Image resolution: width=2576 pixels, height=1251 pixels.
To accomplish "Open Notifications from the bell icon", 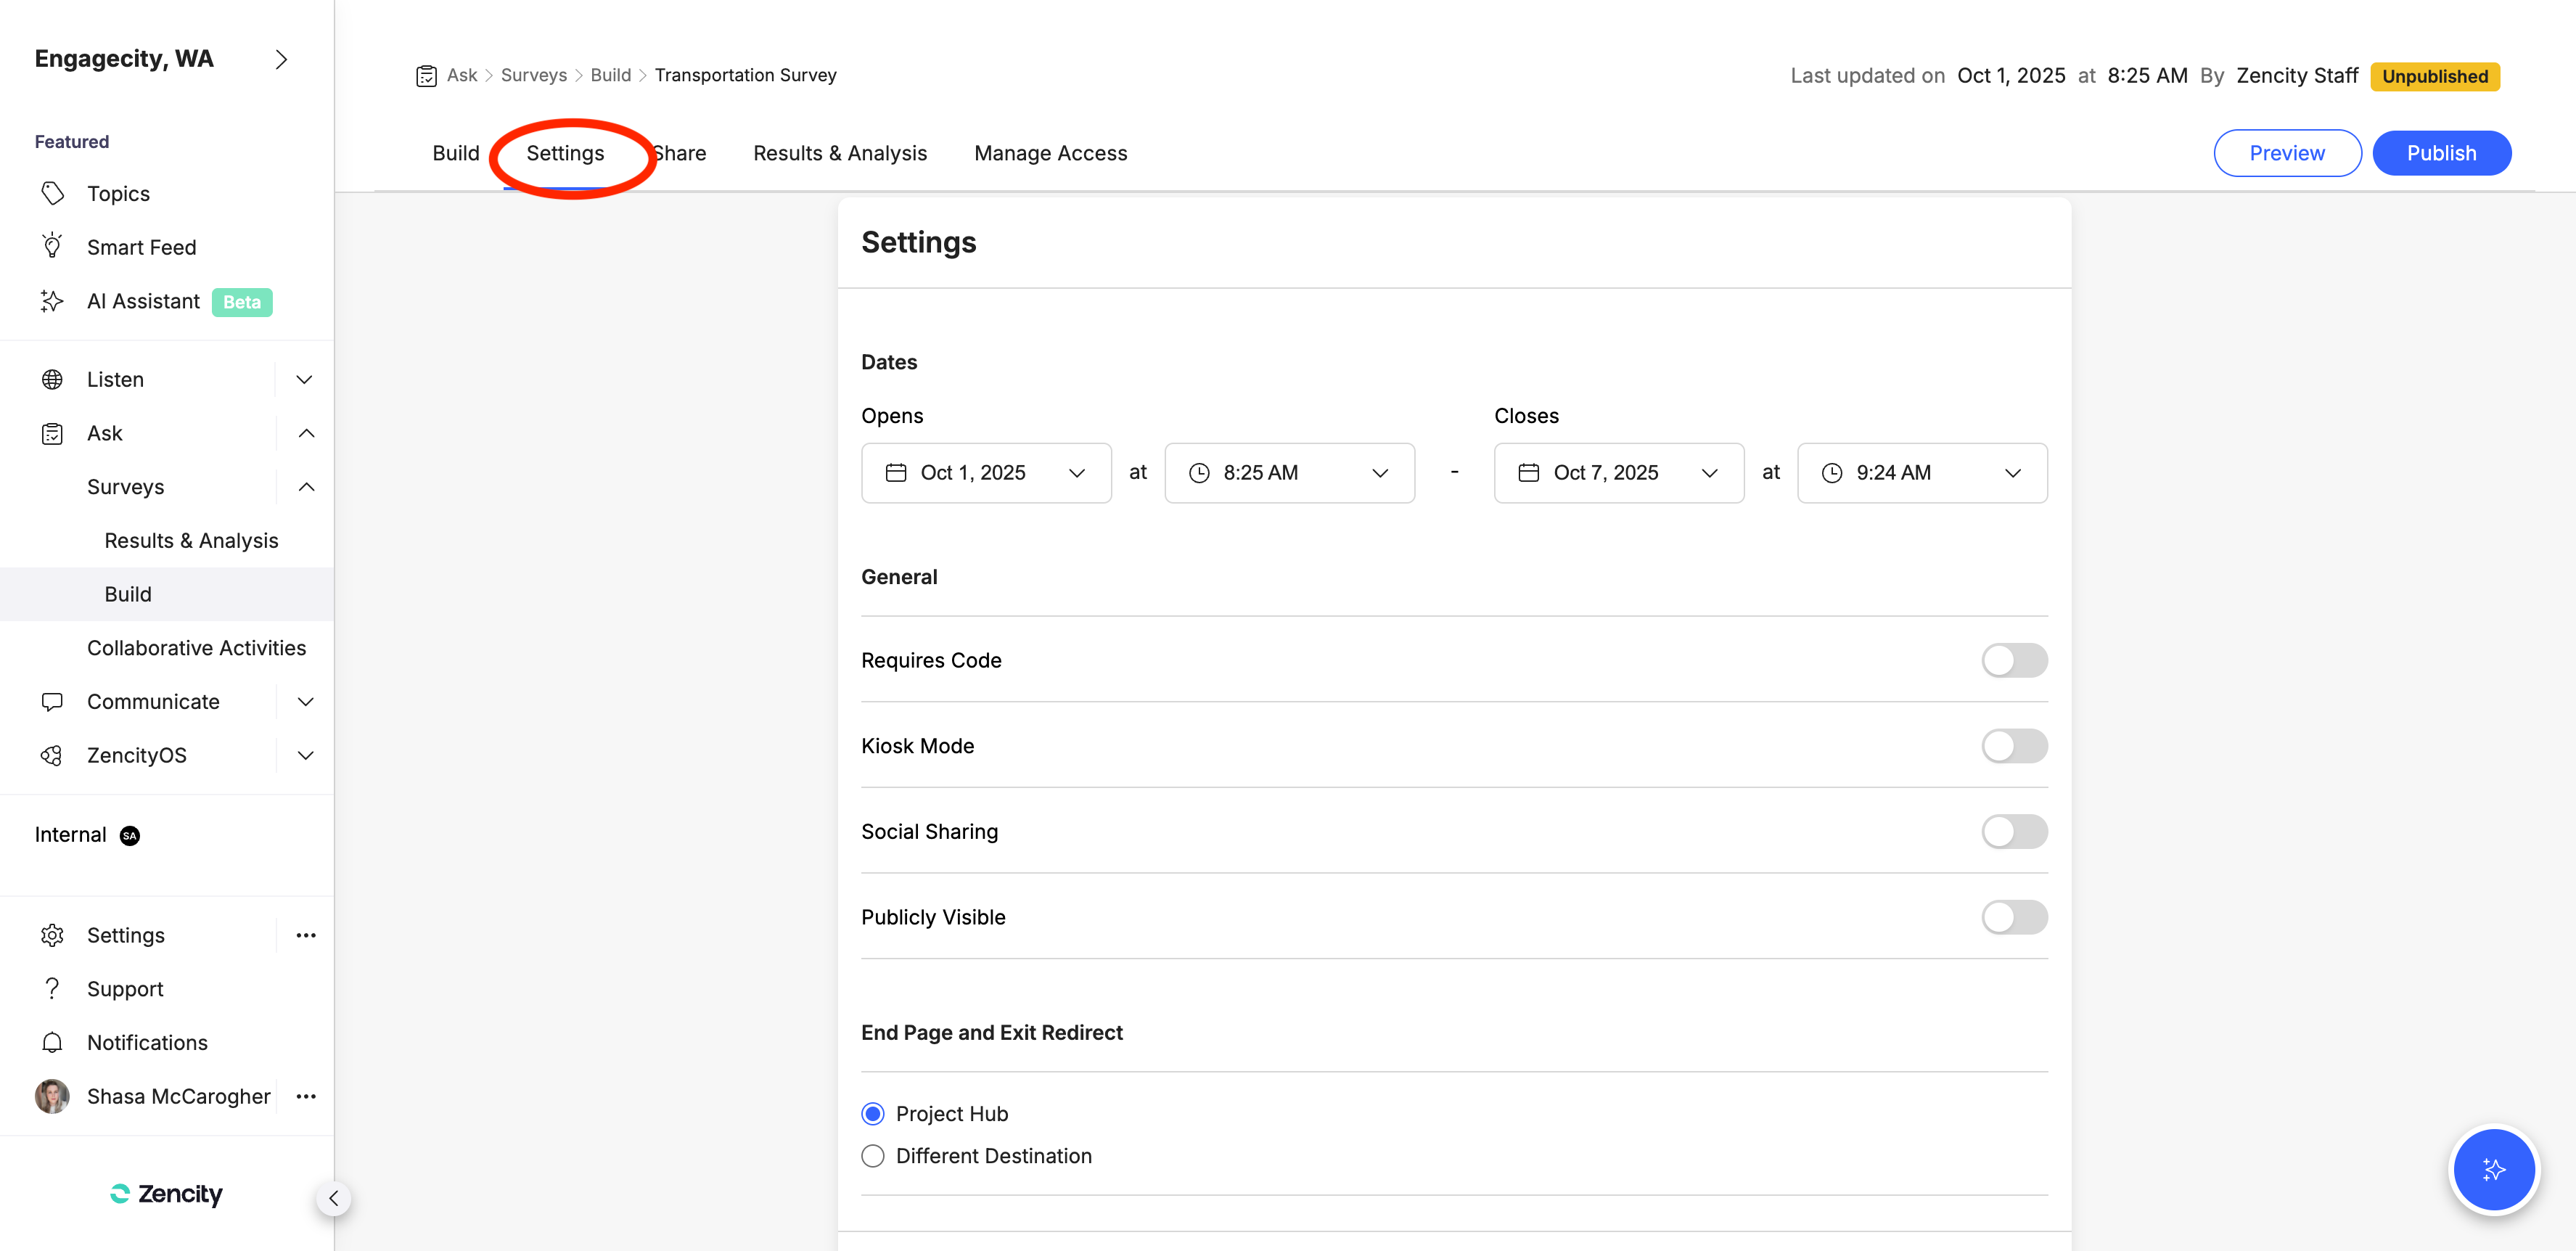I will (x=52, y=1042).
